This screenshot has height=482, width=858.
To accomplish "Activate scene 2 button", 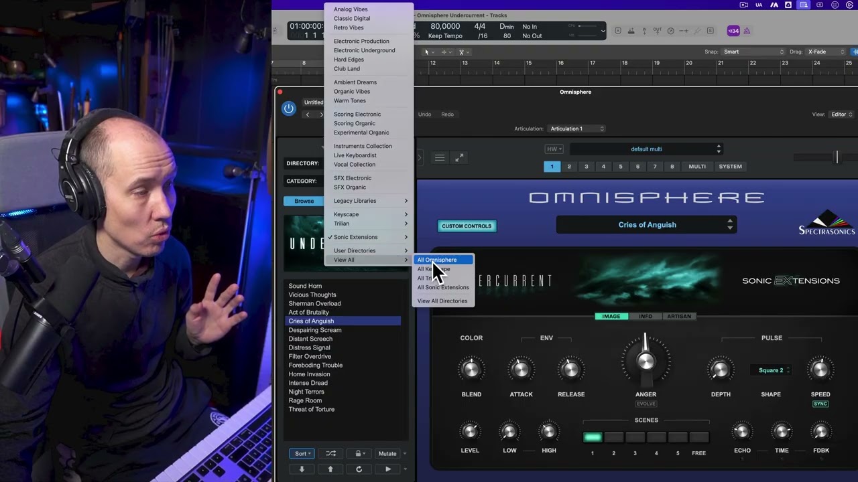I will click(x=614, y=437).
